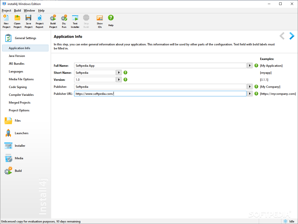Expand variable menu for Publisher
This screenshot has height=224, width=298.
click(250, 87)
